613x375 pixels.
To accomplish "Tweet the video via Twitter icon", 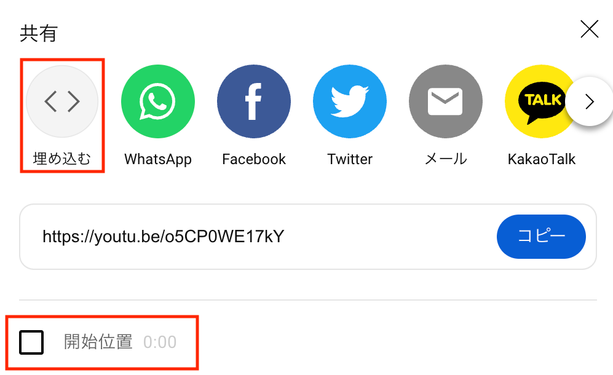I will (x=350, y=101).
